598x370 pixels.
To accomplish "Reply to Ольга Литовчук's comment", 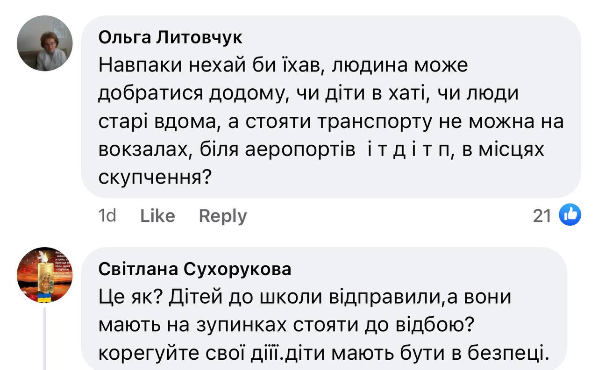I will (x=222, y=216).
